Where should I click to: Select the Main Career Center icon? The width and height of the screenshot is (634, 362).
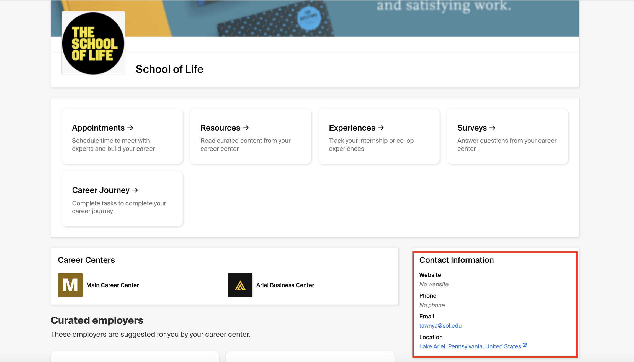click(x=70, y=285)
